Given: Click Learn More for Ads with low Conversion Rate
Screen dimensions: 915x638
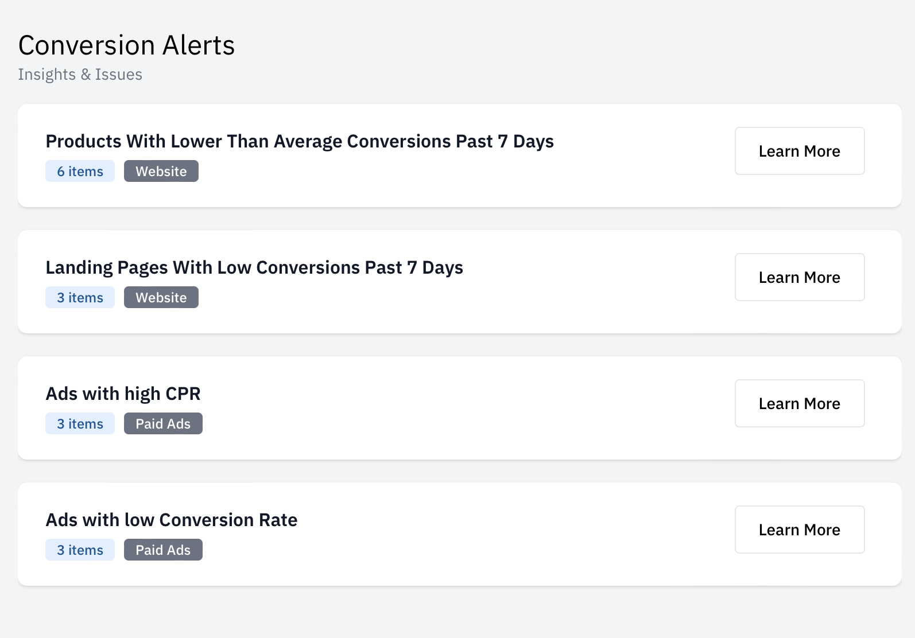Looking at the screenshot, I should (x=800, y=530).
